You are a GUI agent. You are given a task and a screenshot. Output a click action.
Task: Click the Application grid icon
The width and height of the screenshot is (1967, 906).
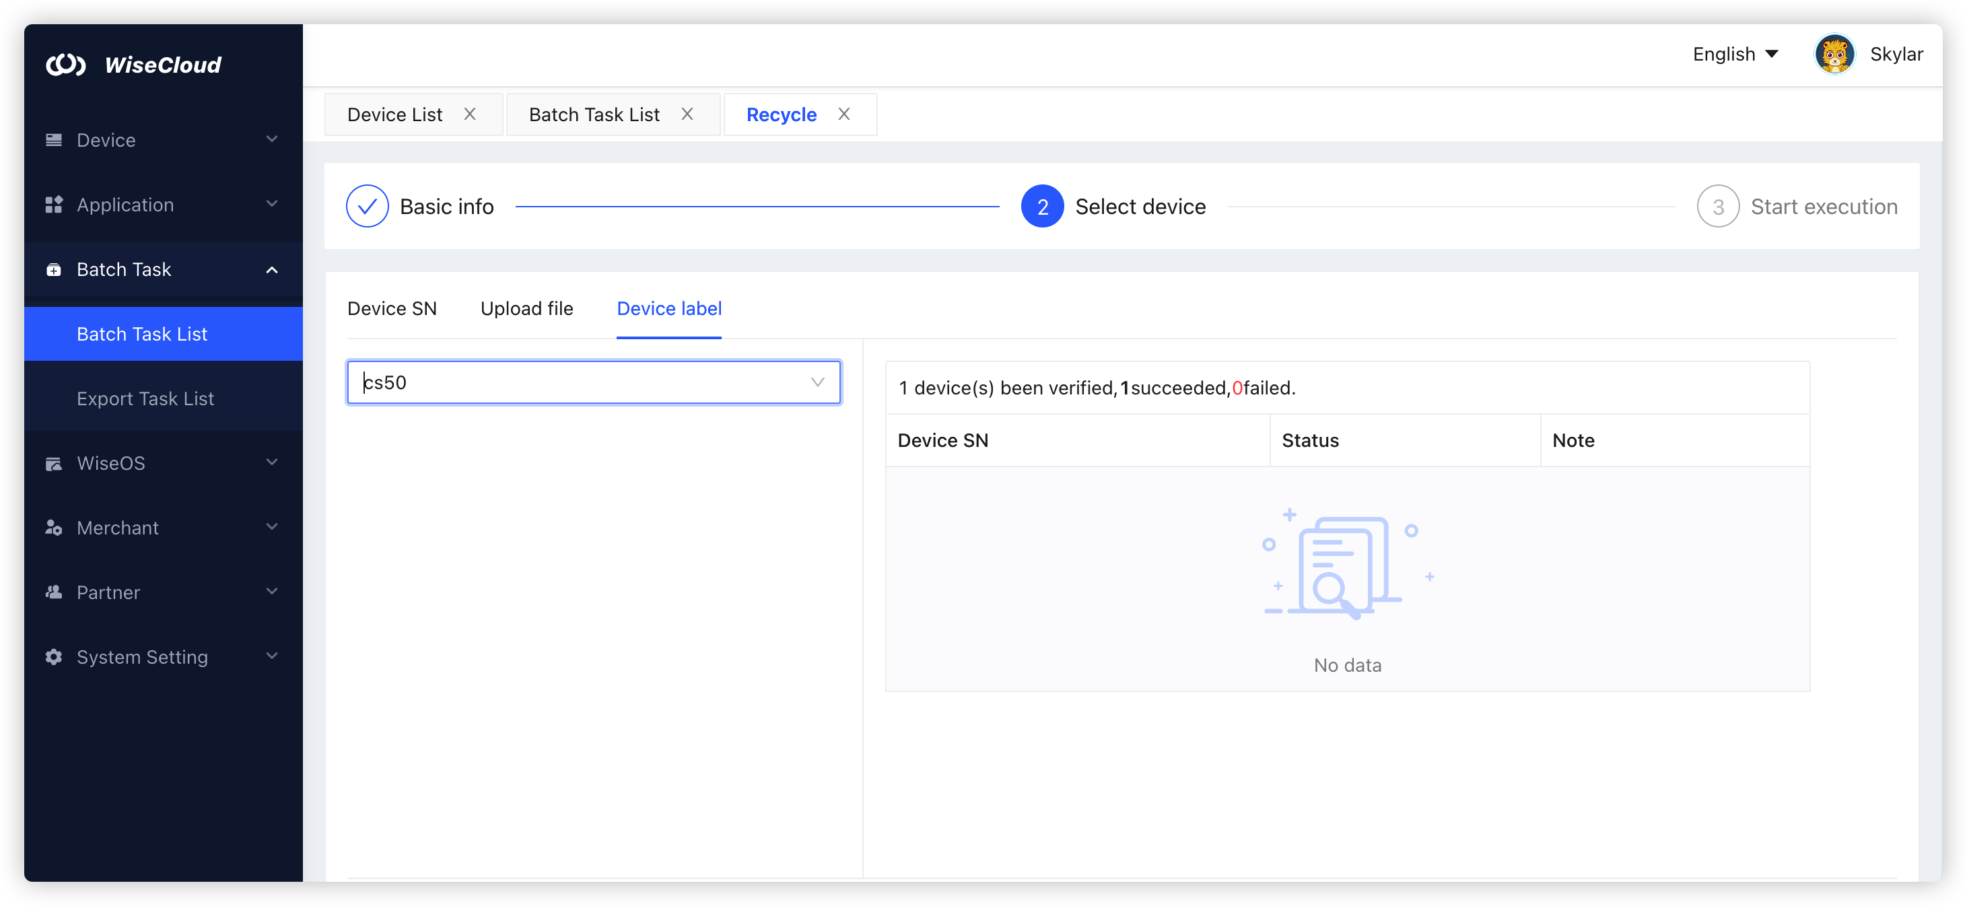(53, 205)
